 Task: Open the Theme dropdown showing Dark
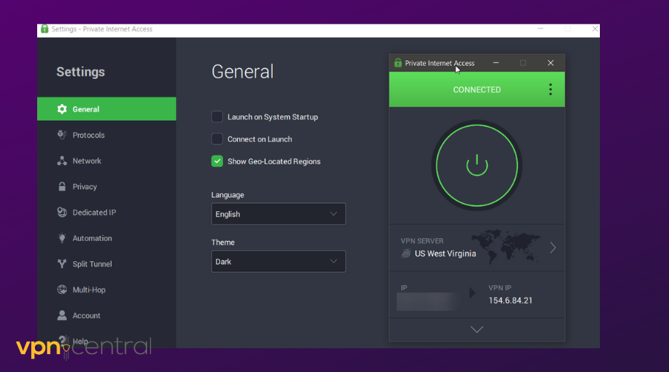coord(278,261)
